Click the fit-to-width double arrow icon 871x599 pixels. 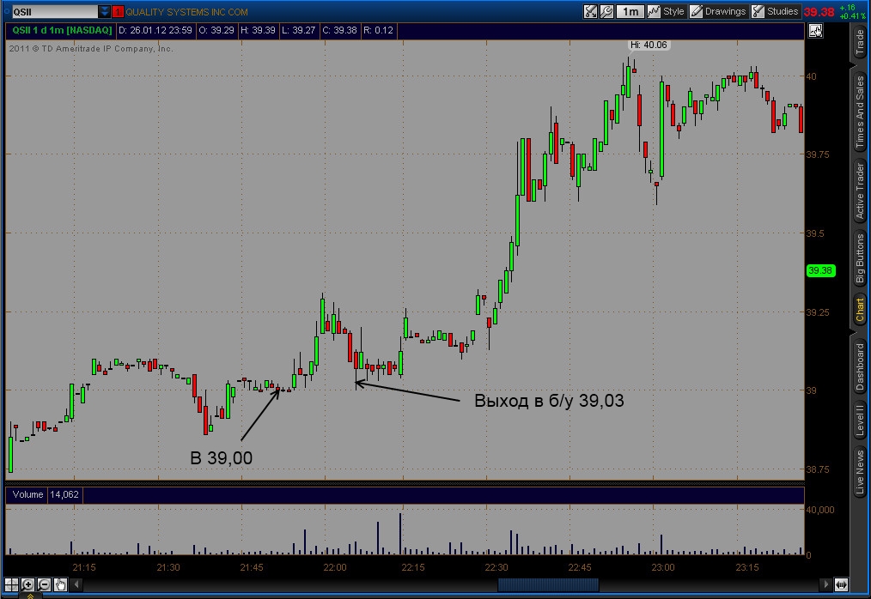[841, 584]
